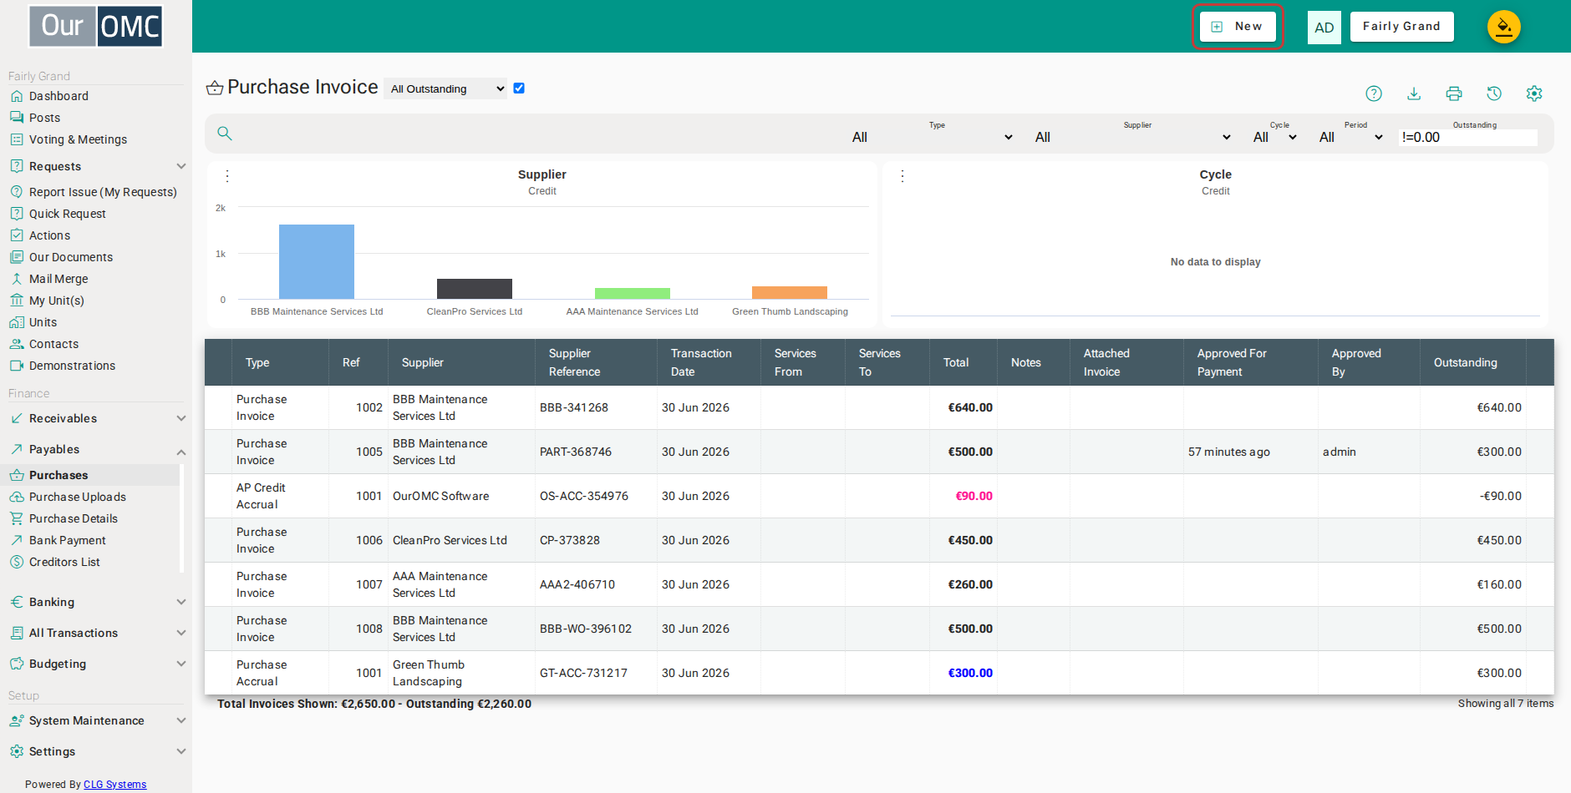Click the orange Green Thumb Landscaping bar
The image size is (1571, 793).
click(x=790, y=293)
